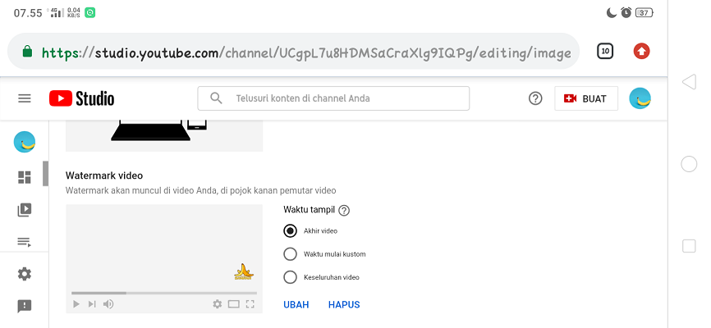
Task: Tap the Android recent apps square
Action: pos(689,246)
